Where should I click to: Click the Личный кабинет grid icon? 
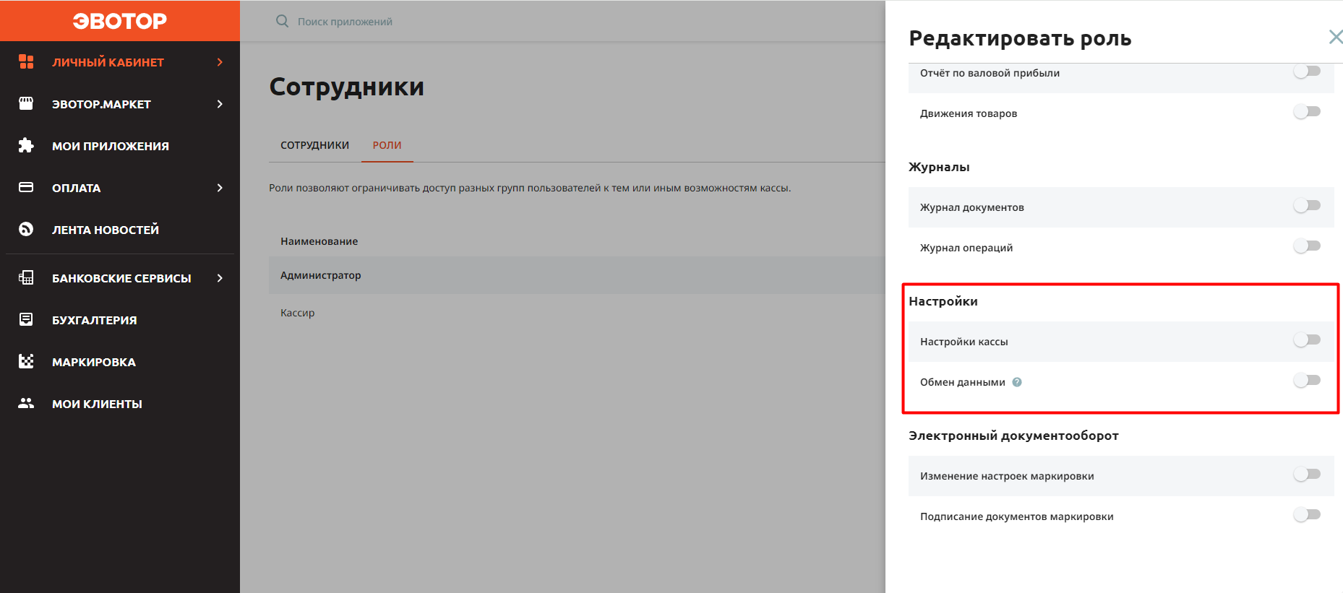pyautogui.click(x=26, y=62)
